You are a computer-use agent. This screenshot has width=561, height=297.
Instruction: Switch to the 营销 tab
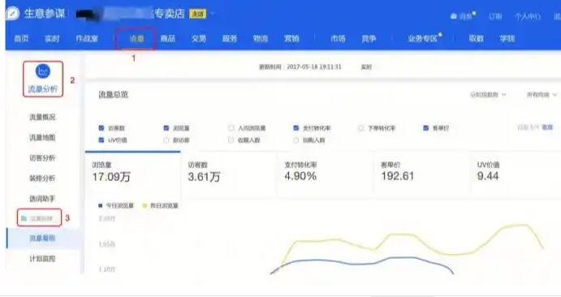[x=291, y=39]
